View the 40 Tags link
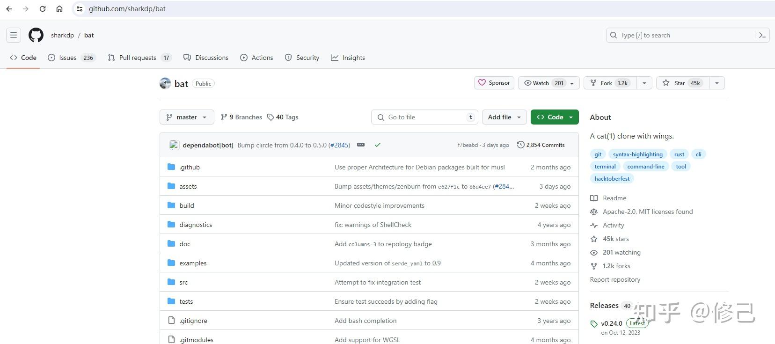The image size is (775, 344). coord(283,117)
